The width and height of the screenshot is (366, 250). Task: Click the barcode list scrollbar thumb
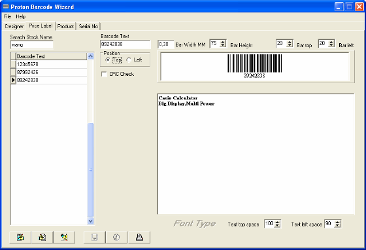click(90, 170)
